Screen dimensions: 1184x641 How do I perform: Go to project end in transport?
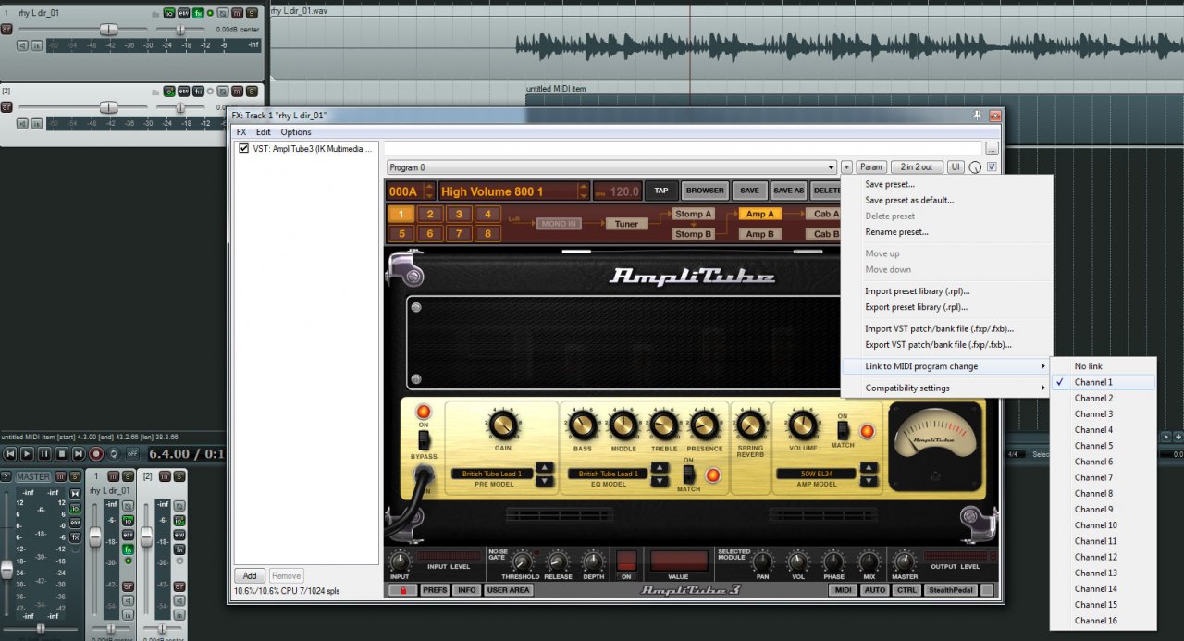pyautogui.click(x=79, y=454)
